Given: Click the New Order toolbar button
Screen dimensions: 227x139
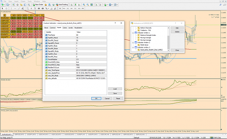Looking at the screenshot, I should coord(38,5).
